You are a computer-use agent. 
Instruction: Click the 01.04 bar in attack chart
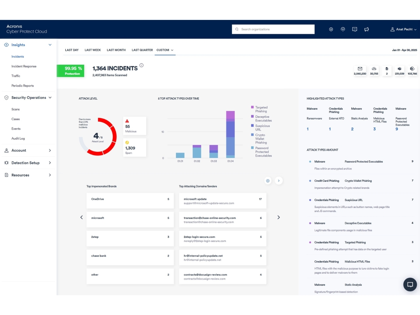coord(230,134)
